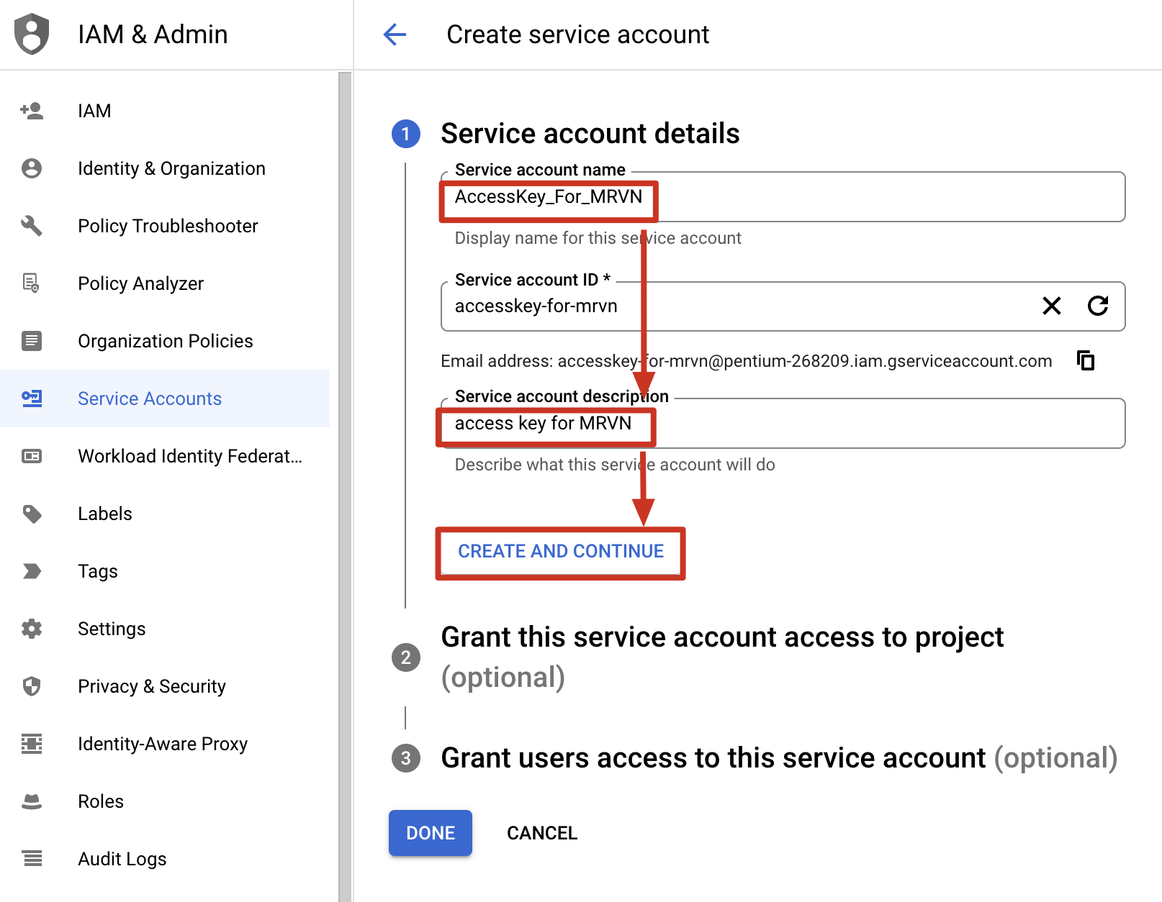
Task: Focus the Service account description field
Action: (783, 423)
